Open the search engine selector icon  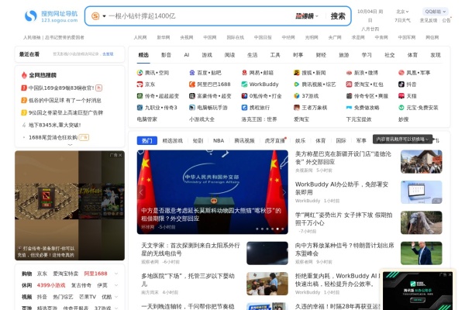95,15
